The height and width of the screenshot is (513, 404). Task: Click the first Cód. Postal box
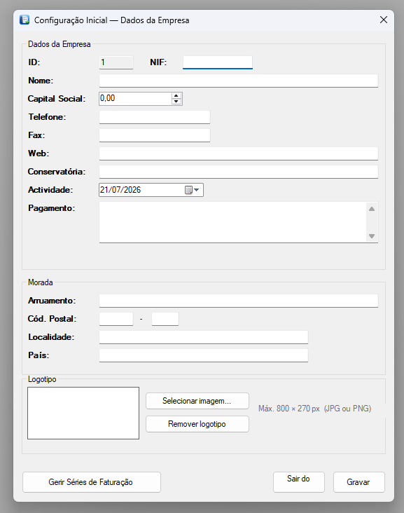tap(116, 319)
